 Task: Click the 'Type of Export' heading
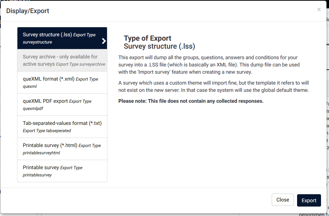[x=147, y=38]
